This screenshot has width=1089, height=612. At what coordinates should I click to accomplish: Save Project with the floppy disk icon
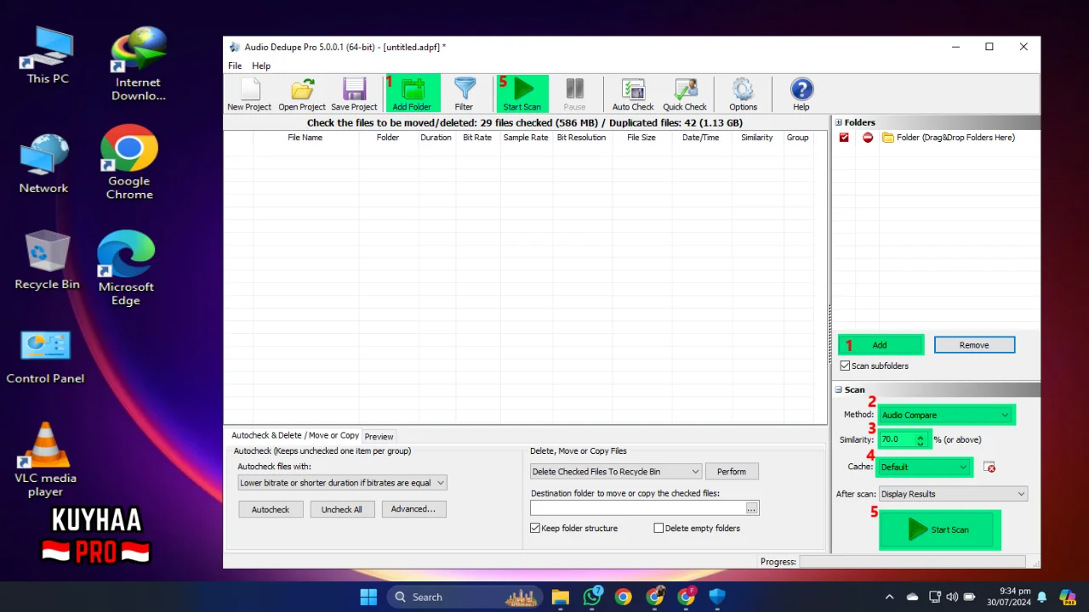(354, 94)
